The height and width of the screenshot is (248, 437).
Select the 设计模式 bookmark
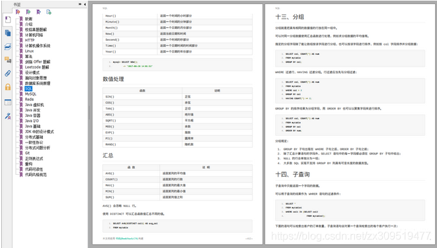(x=32, y=73)
